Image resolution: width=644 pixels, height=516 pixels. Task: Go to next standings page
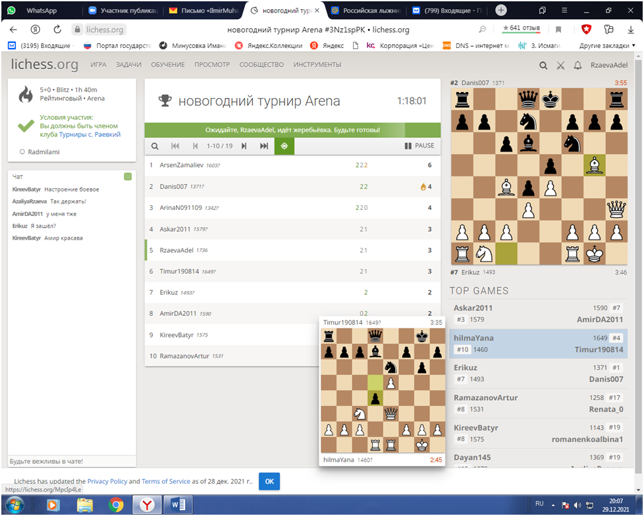pyautogui.click(x=244, y=146)
